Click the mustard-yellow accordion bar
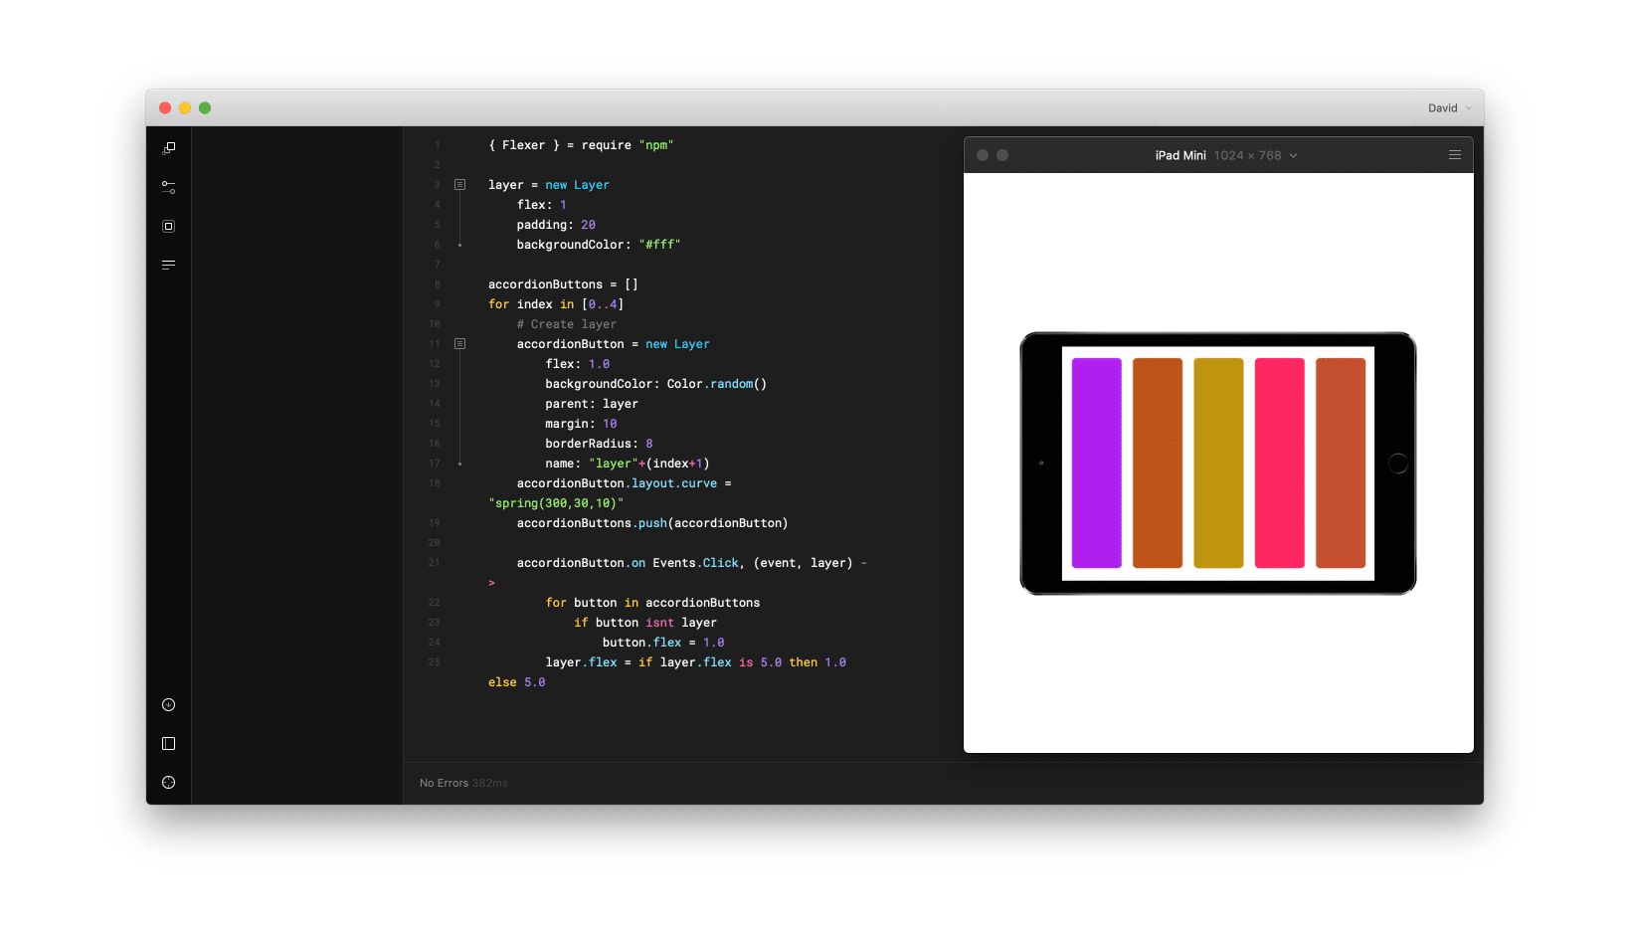The image size is (1630, 930). tap(1218, 464)
